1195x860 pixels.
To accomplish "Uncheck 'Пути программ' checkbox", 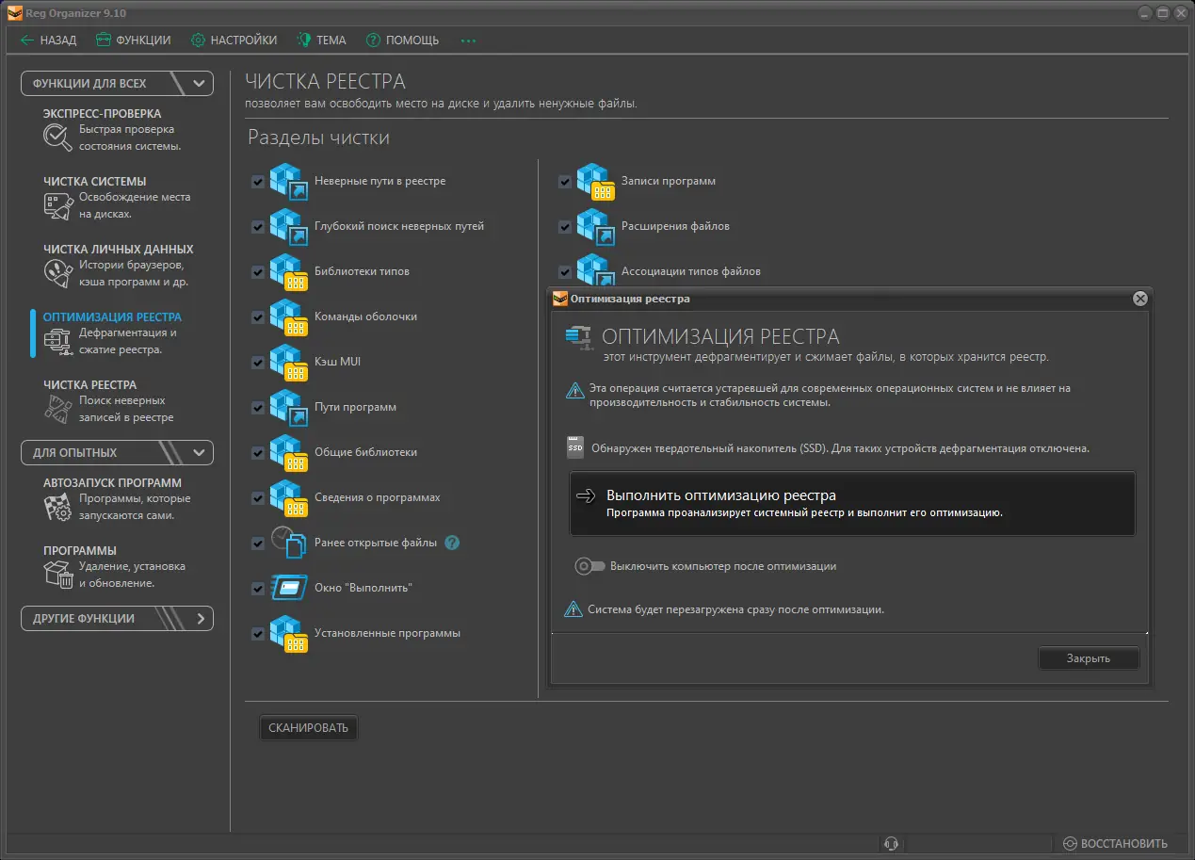I will (258, 408).
